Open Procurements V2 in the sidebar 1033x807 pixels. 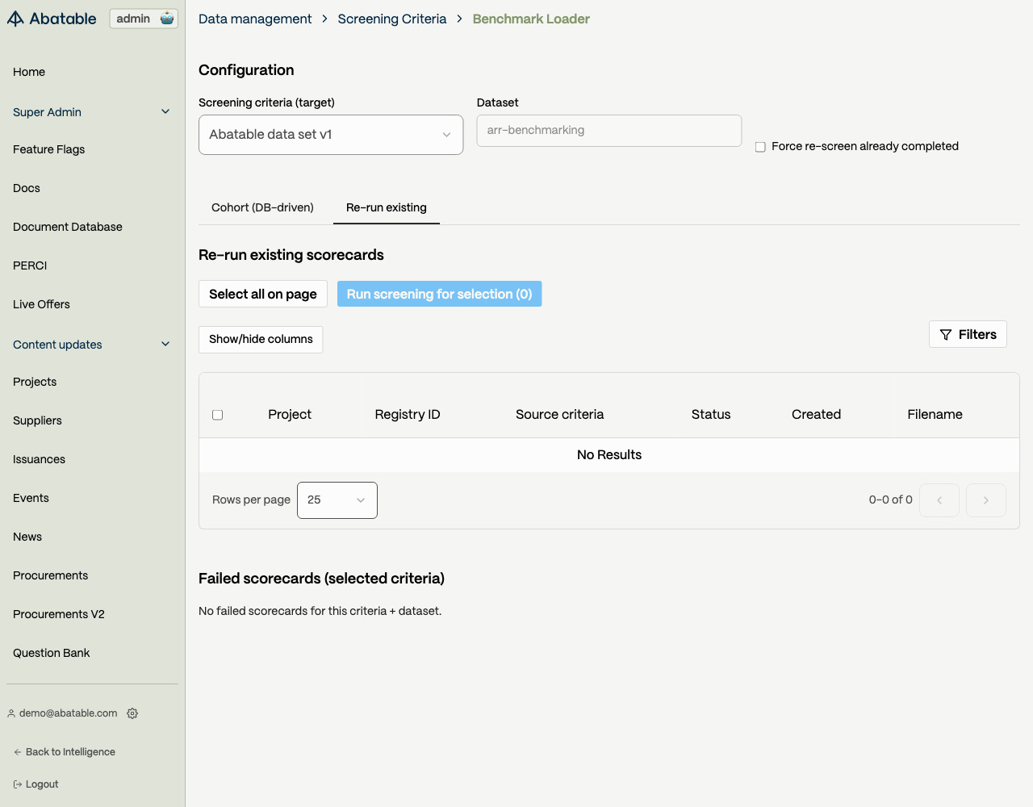(x=59, y=614)
